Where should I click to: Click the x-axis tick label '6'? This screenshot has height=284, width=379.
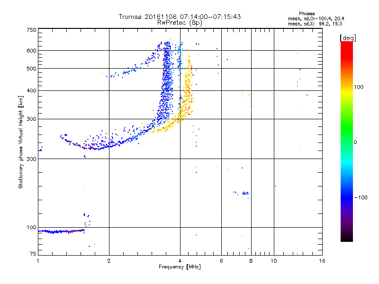coord(221,261)
